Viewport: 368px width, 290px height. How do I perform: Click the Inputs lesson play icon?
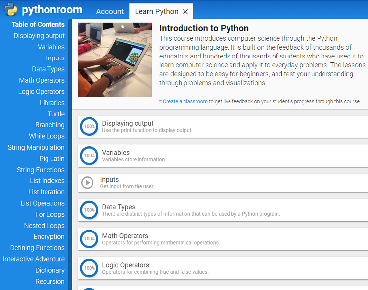88,183
